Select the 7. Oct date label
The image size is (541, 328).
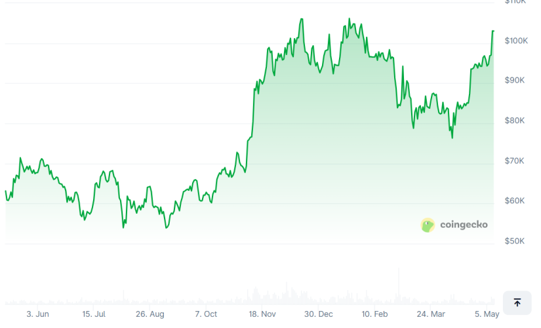tap(206, 314)
